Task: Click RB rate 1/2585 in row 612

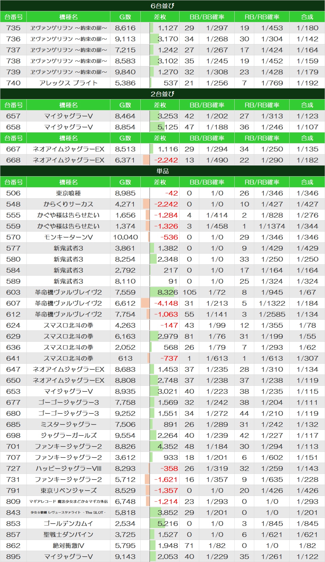Action: coord(272,314)
